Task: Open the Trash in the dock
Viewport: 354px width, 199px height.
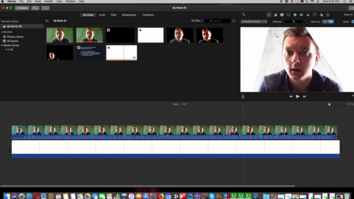Action: pos(347,196)
